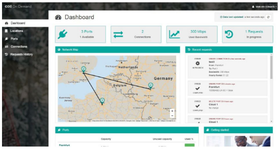Viewport: 280px width, 150px height.
Task: Click the refresh data icon button
Action: click(x=268, y=17)
